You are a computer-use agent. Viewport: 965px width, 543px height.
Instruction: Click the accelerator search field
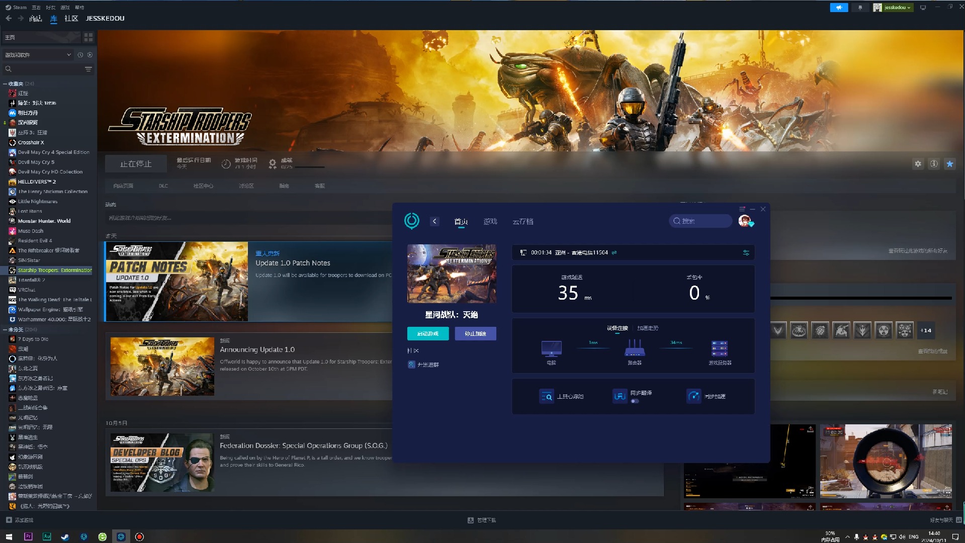(x=700, y=221)
